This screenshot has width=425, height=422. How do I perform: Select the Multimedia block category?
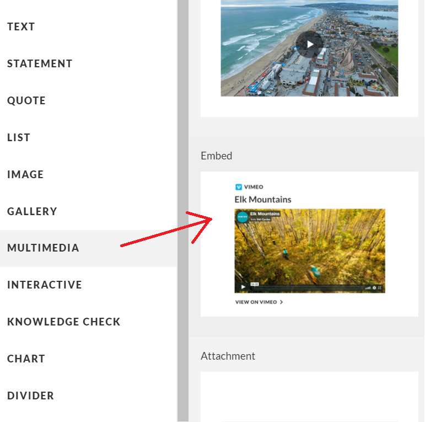point(43,248)
